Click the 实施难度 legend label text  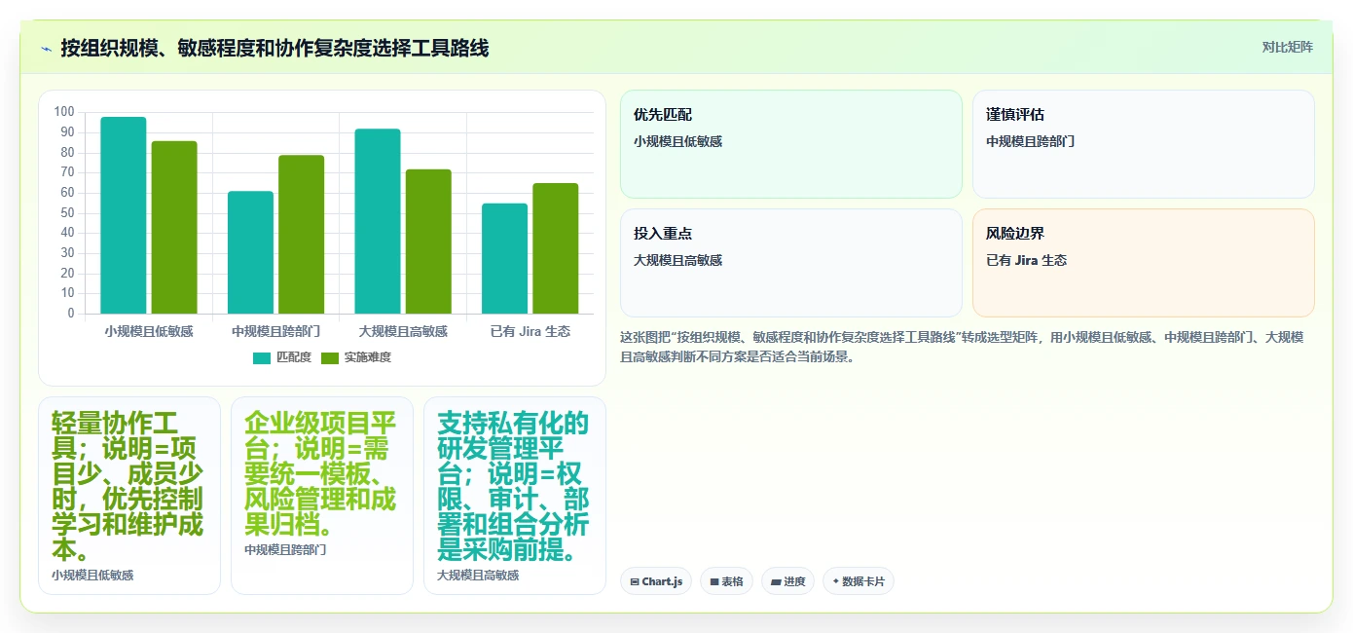click(x=368, y=357)
